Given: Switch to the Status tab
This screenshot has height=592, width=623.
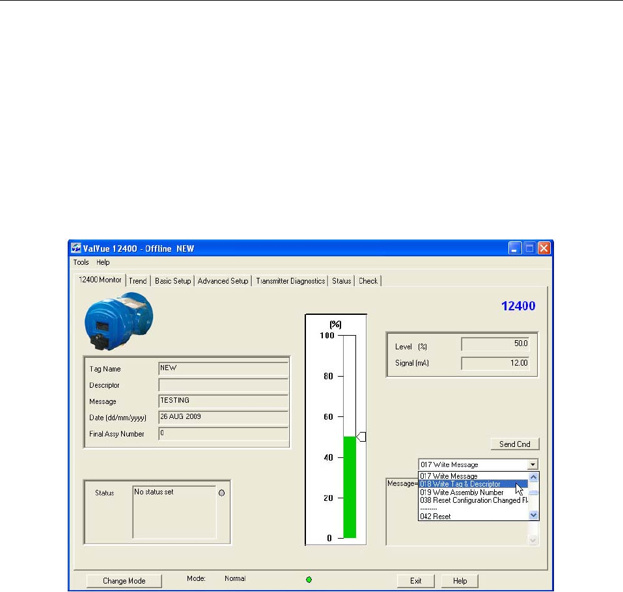Looking at the screenshot, I should click(342, 281).
